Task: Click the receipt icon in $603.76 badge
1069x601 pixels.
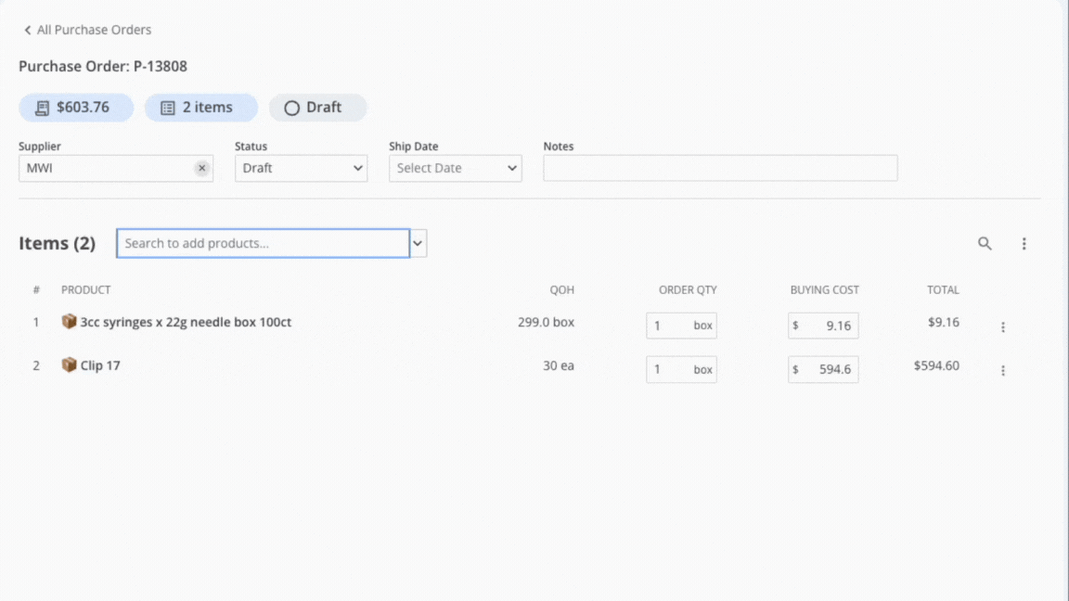Action: pyautogui.click(x=42, y=109)
